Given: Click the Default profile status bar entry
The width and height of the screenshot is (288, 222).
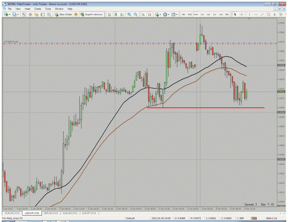Looking at the screenshot, I should click(x=130, y=218).
